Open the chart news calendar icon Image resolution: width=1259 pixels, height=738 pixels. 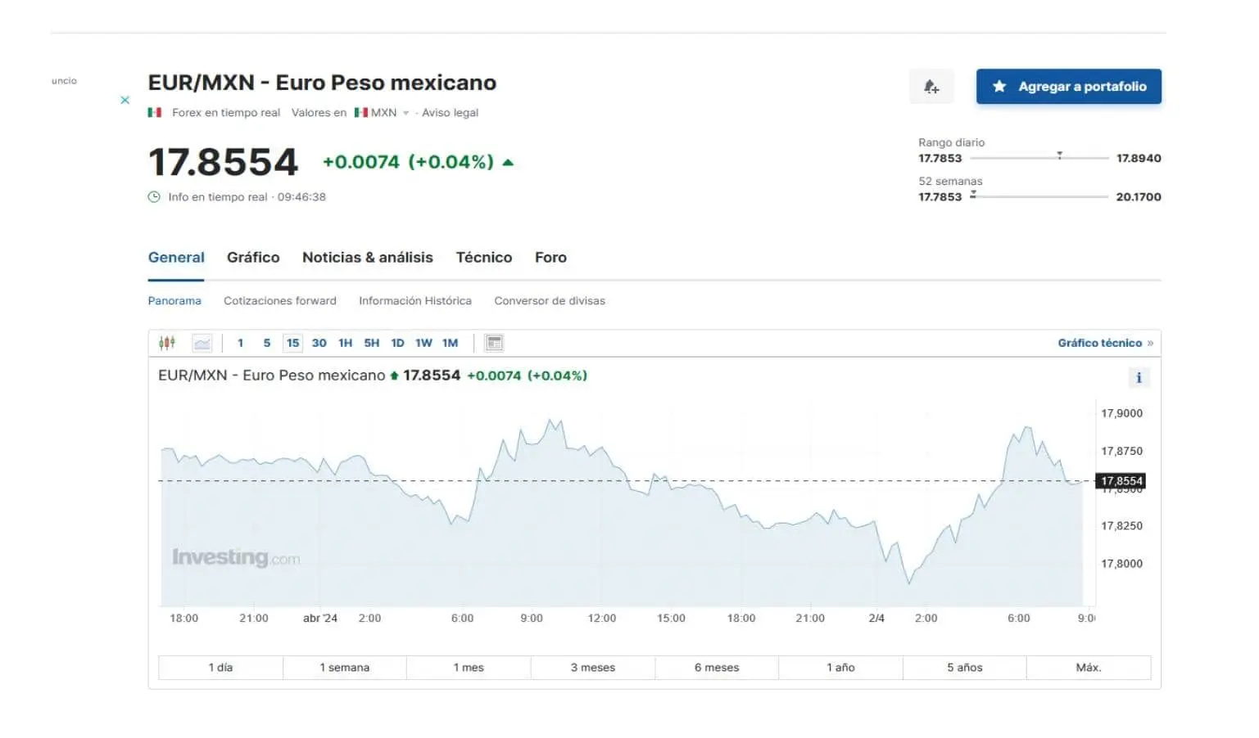point(494,343)
